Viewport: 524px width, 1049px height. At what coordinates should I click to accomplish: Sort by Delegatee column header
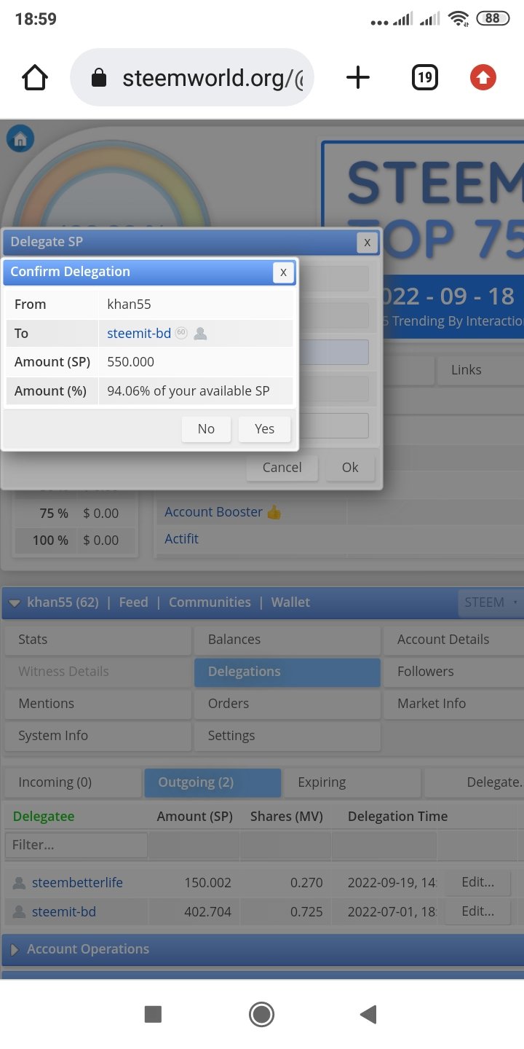(x=44, y=817)
